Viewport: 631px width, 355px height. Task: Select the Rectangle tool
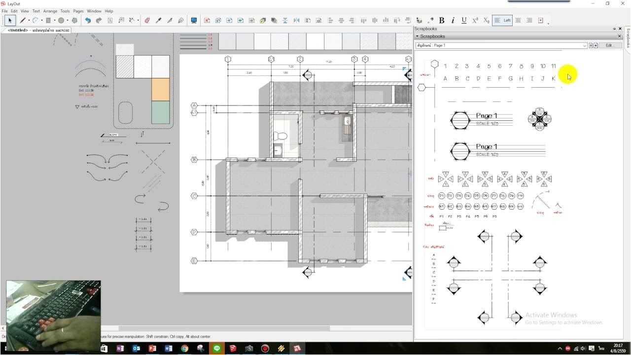(48, 20)
